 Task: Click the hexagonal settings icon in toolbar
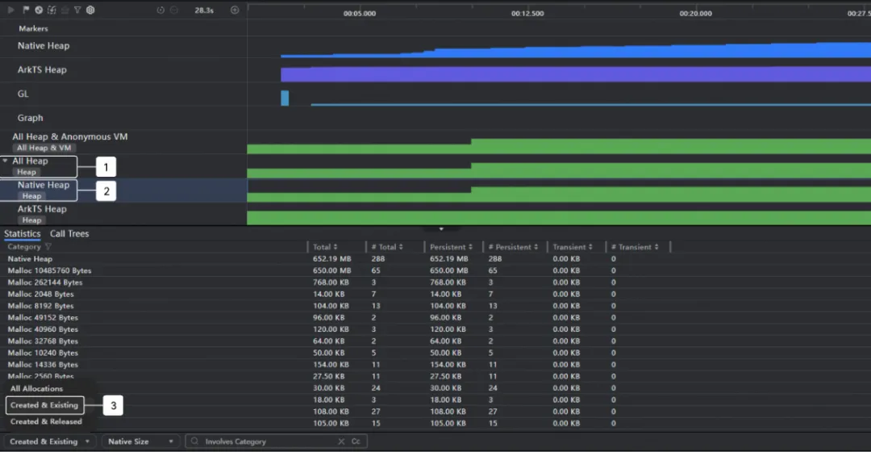pos(90,10)
